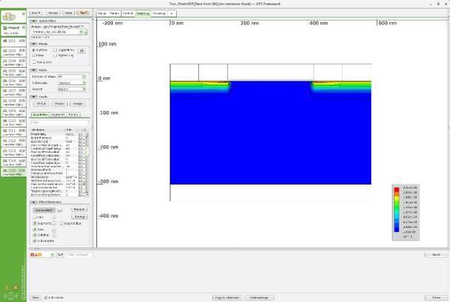
Task: Select job 015 highlighted sidebar entry
Action: [13, 172]
